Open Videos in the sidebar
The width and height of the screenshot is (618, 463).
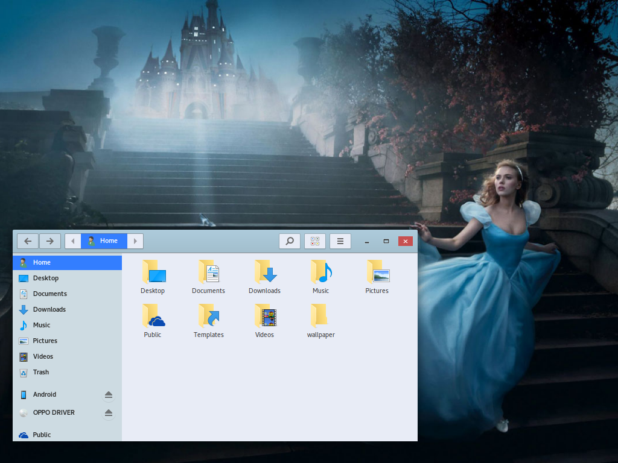coord(68,357)
